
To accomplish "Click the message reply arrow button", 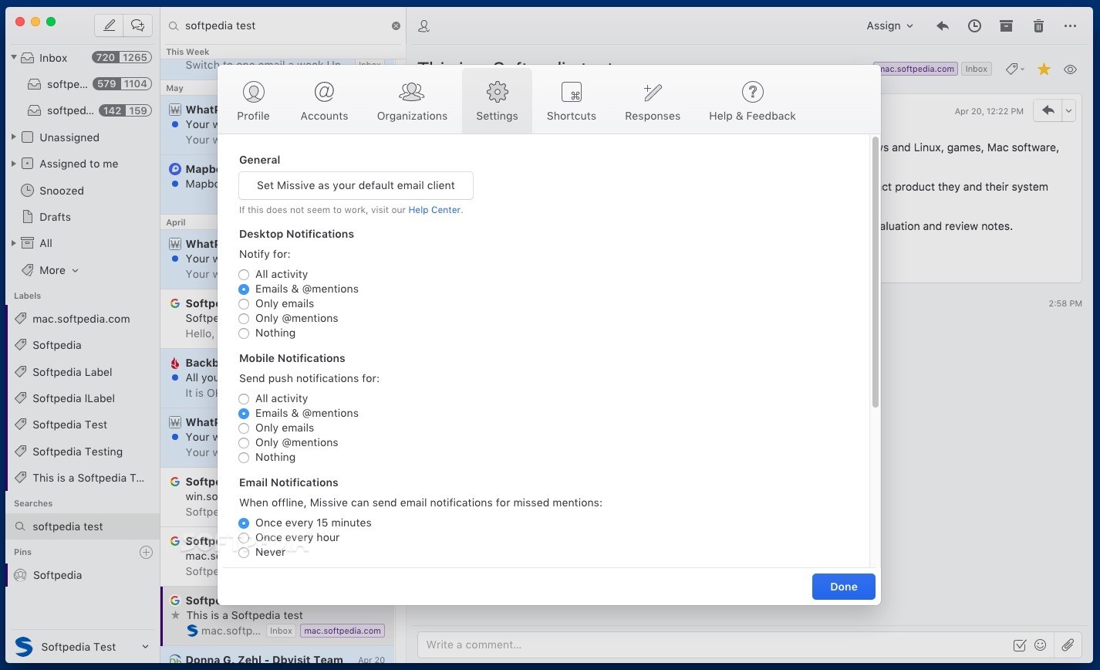I will pos(1048,110).
